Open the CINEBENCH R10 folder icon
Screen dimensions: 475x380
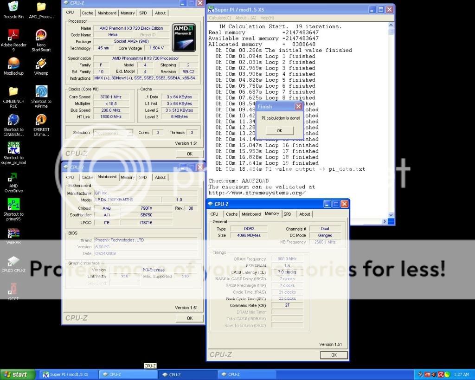point(13,97)
